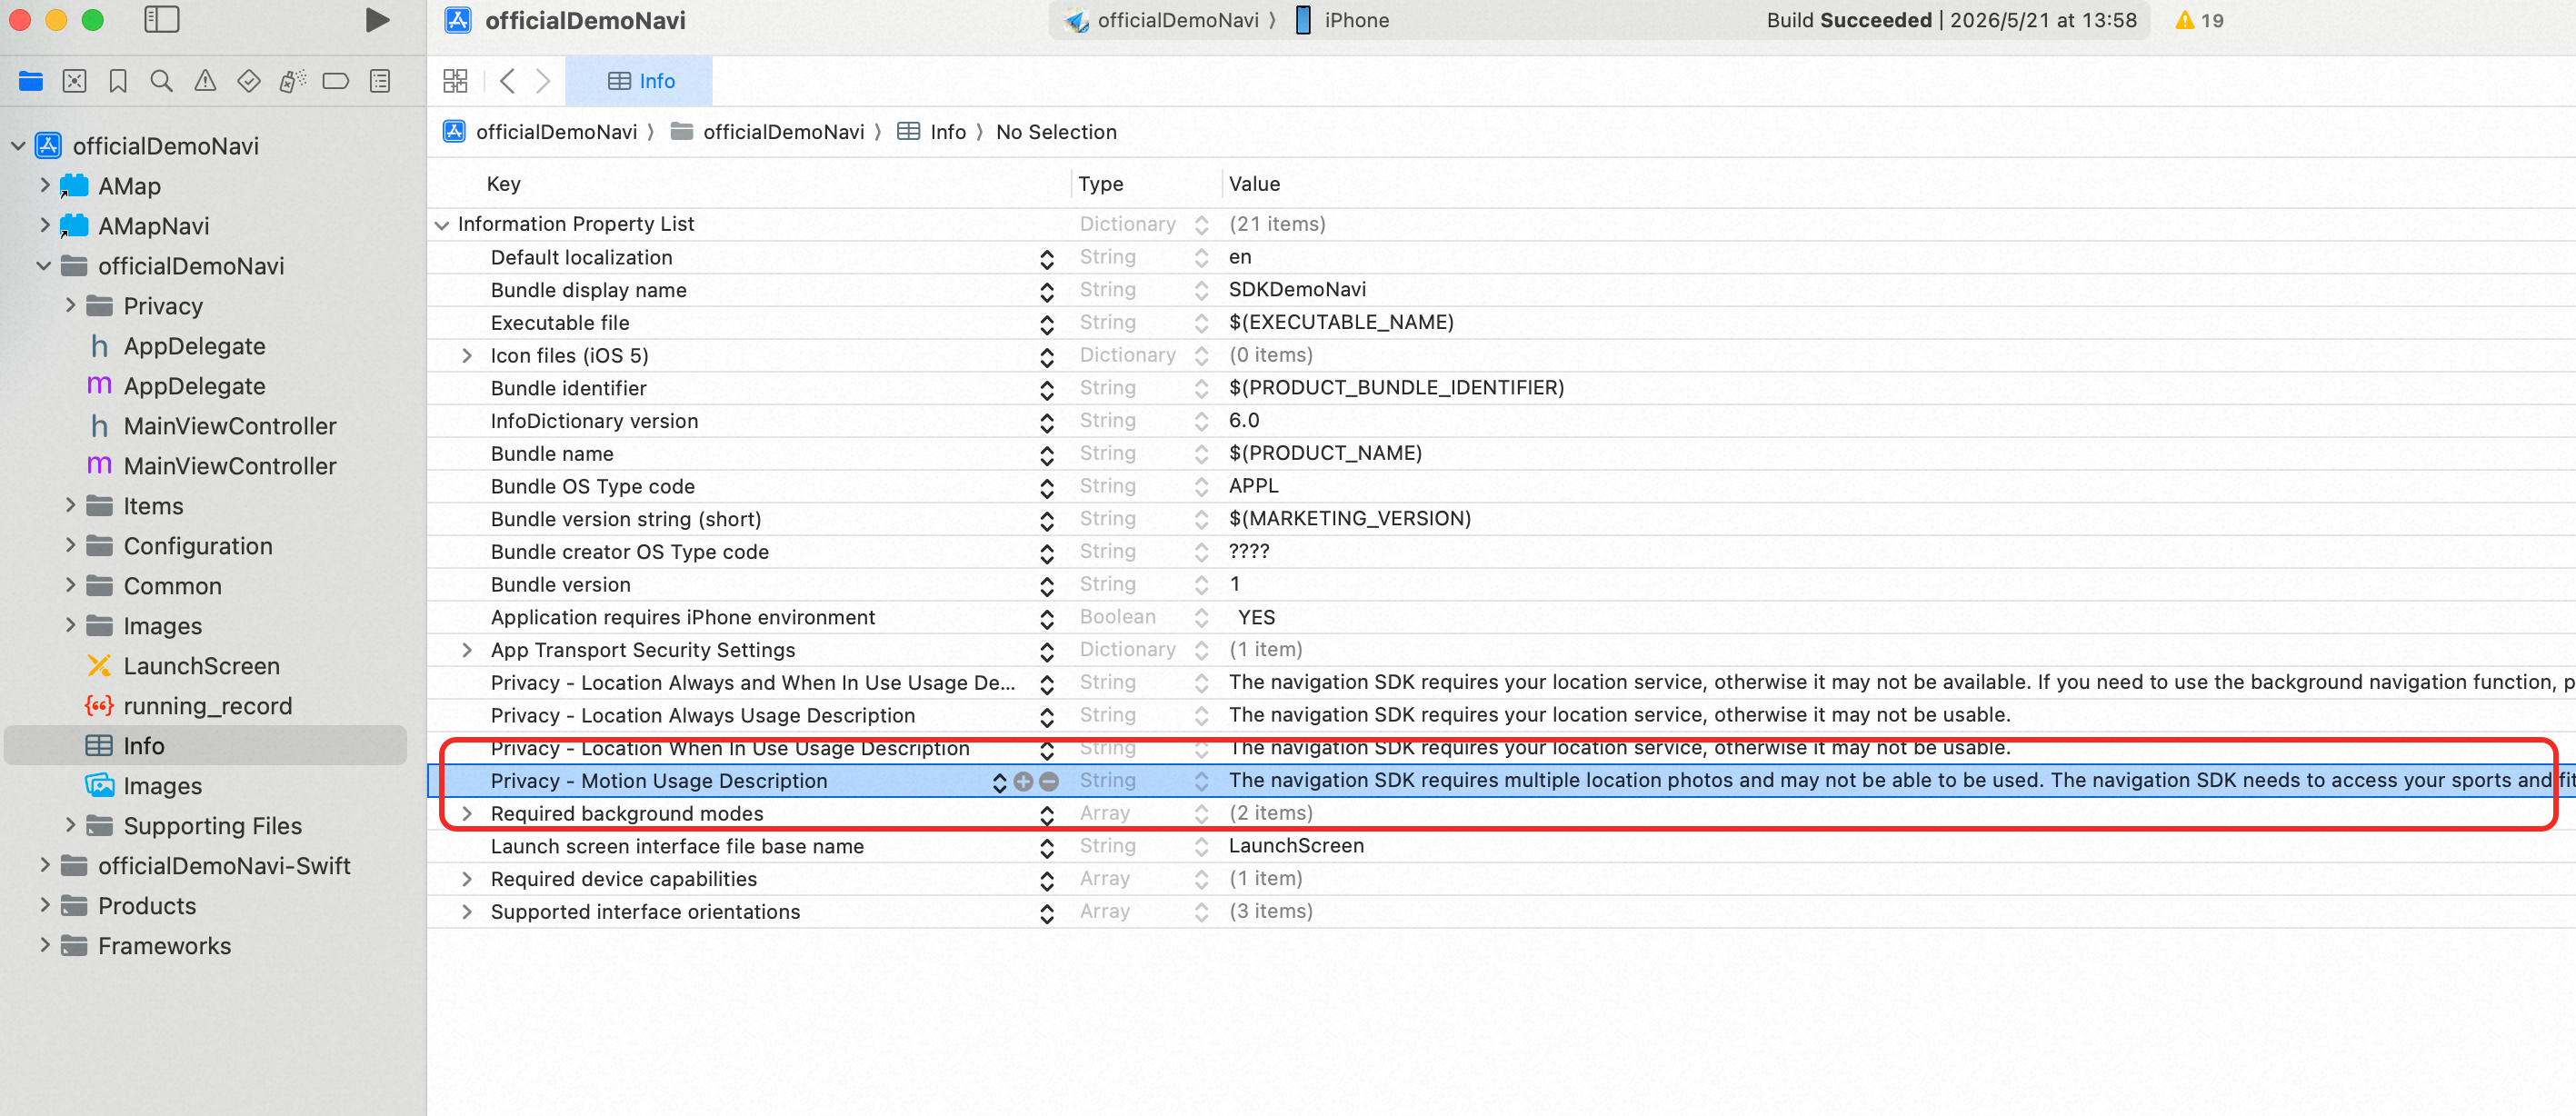The image size is (2576, 1116).
Task: Open the Source Control navigator icon
Action: (74, 81)
